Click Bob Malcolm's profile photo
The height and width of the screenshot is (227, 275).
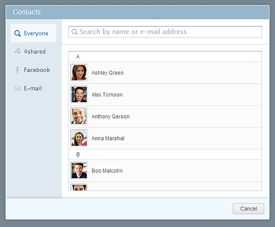[79, 170]
